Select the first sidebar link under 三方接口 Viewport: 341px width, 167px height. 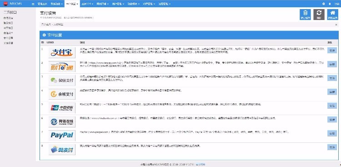pyautogui.click(x=8, y=18)
